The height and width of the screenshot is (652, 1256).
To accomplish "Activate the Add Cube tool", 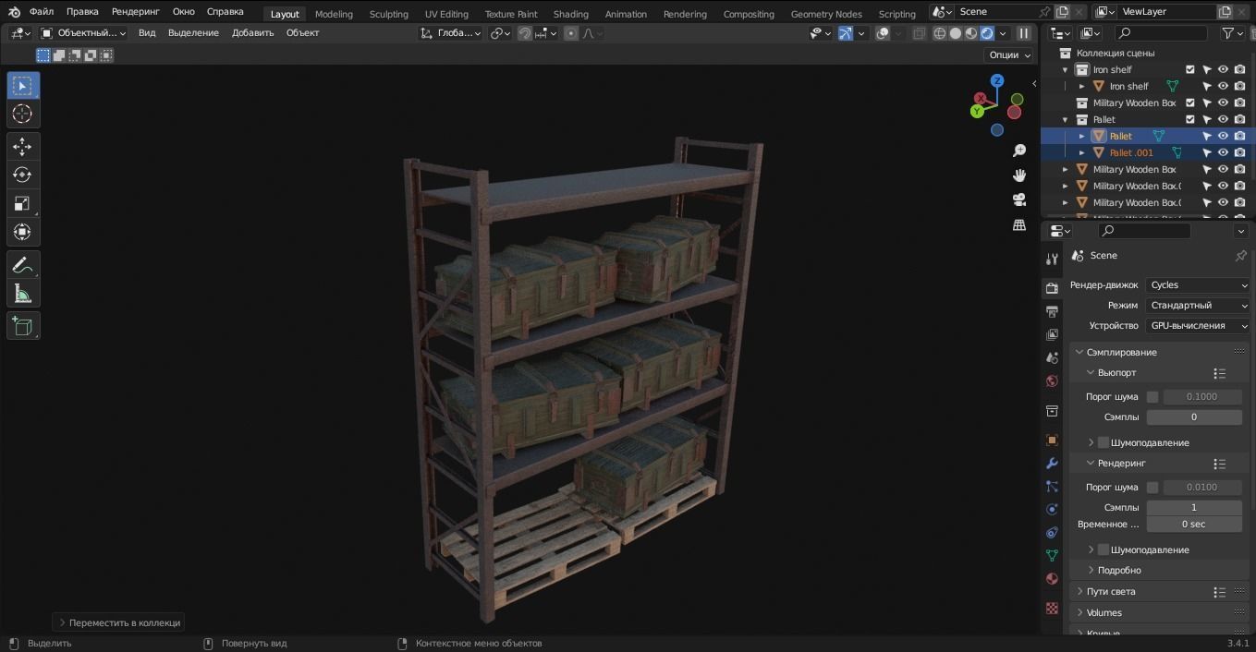I will point(23,326).
